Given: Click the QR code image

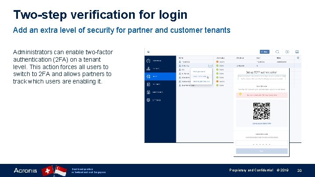Looking at the screenshot, I should tap(262, 111).
